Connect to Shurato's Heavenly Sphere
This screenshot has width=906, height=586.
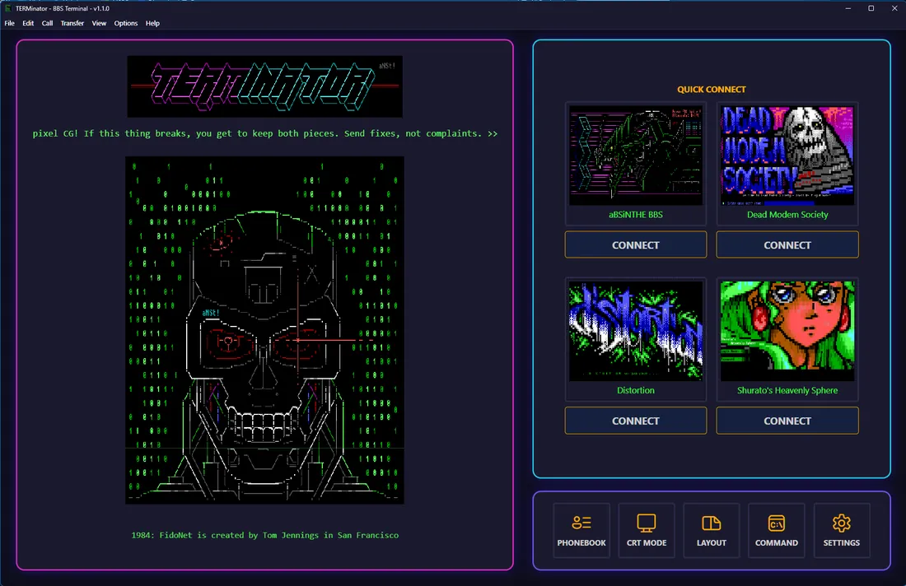pyautogui.click(x=787, y=421)
